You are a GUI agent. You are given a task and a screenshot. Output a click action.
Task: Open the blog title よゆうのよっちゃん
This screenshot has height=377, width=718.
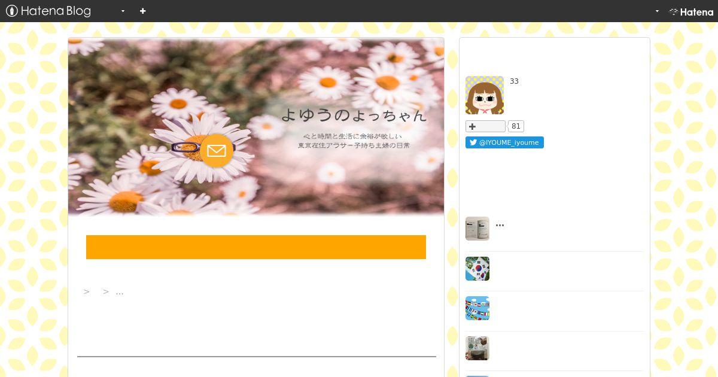354,115
